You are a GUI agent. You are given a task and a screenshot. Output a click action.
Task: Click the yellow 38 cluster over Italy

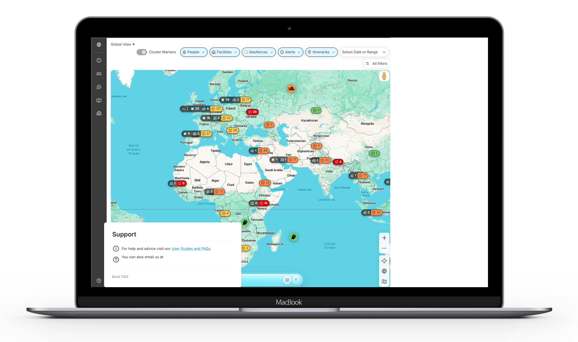(x=233, y=130)
